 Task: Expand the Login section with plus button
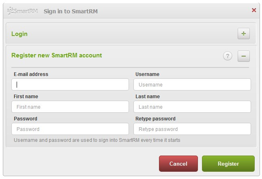(x=244, y=34)
